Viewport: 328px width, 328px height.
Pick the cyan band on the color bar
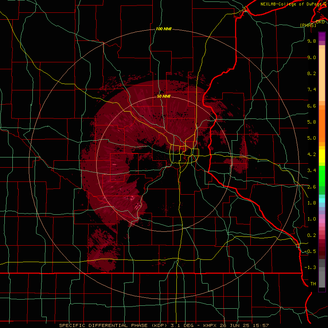pos(322,200)
